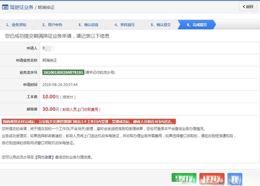Select active step 6、完成提交

[x=197, y=25]
